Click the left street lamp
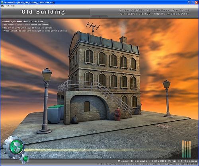Screen dimensions: 199x166 (x=45, y=100)
